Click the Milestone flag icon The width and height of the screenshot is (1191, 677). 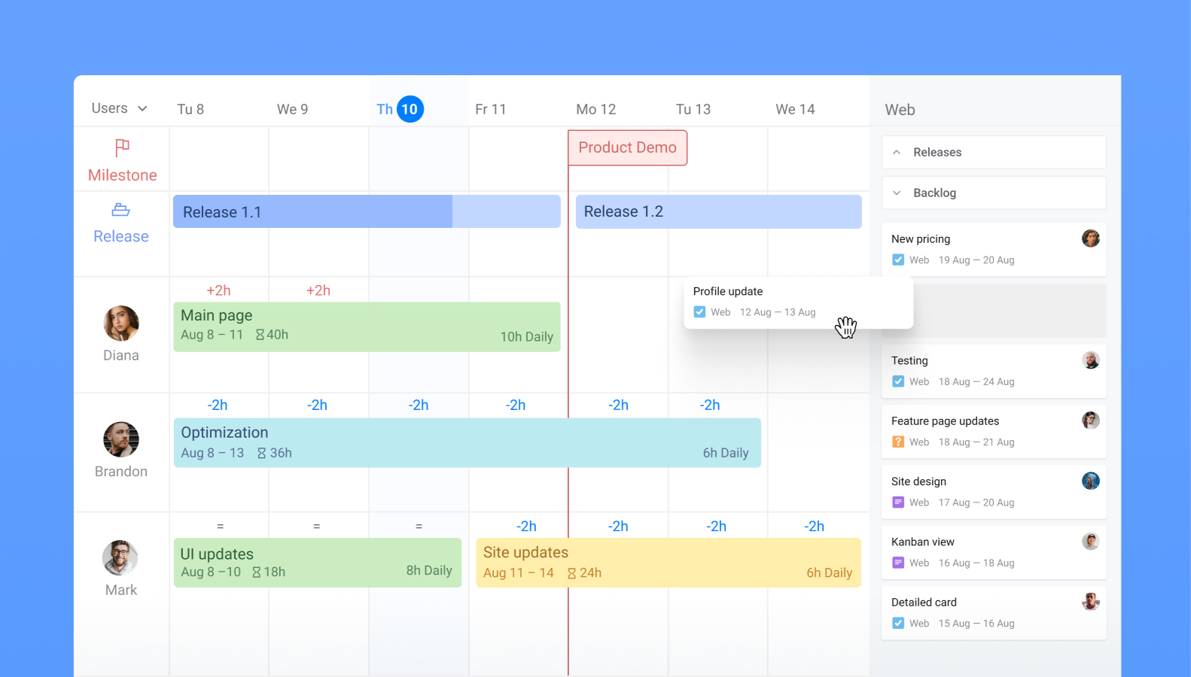[122, 147]
